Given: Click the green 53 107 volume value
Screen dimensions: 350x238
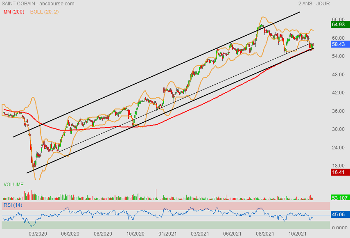Looking at the screenshot, I should pyautogui.click(x=339, y=198).
